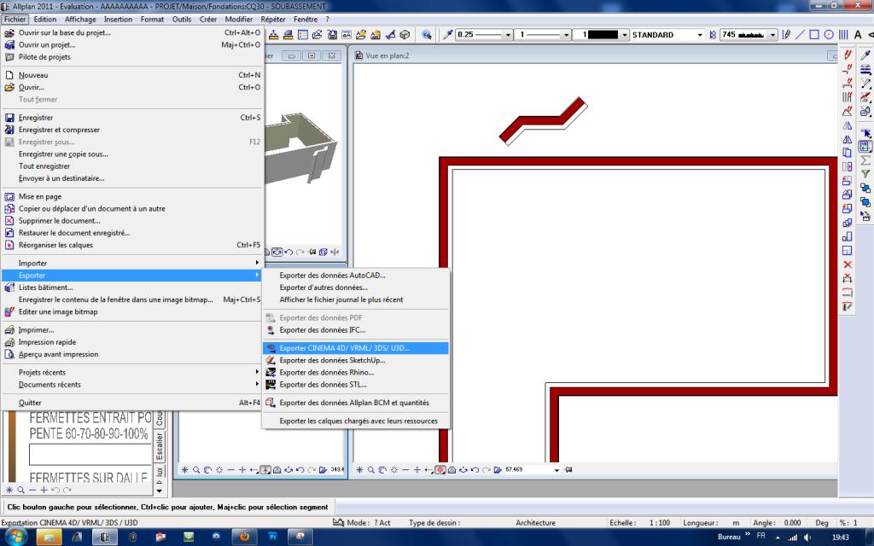
Task: Click the parallel lines tool icon
Action: pyautogui.click(x=843, y=34)
